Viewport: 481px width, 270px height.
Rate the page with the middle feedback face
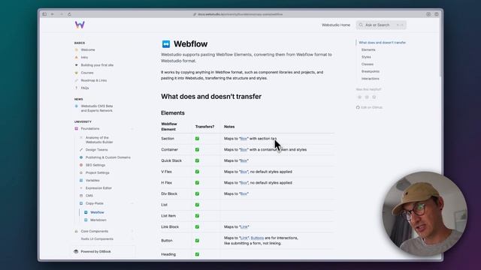tap(367, 97)
